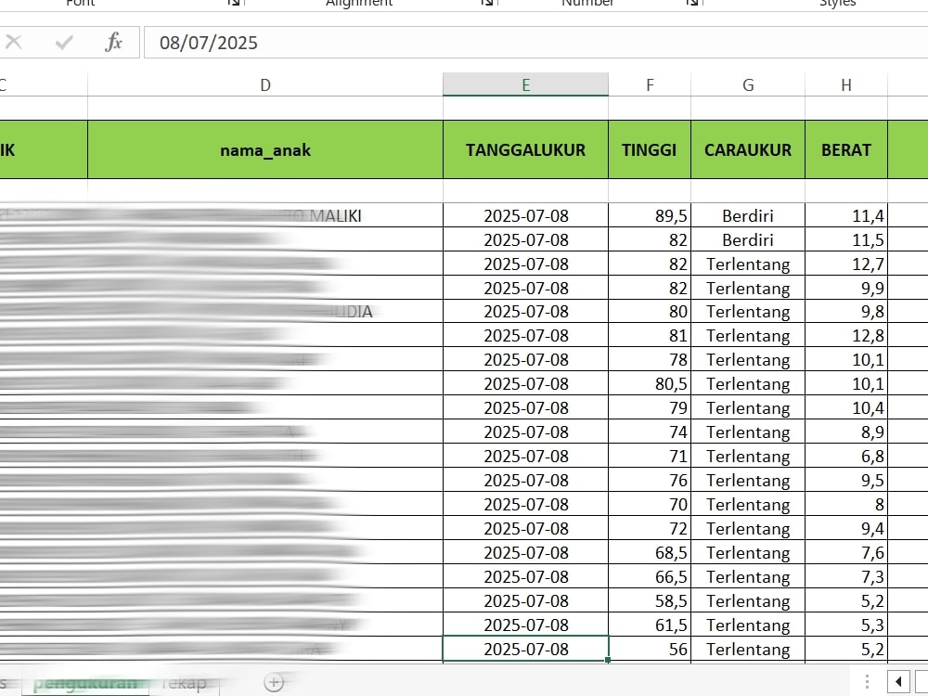The image size is (928, 696).
Task: Add a new sheet with plus button
Action: coord(274,682)
